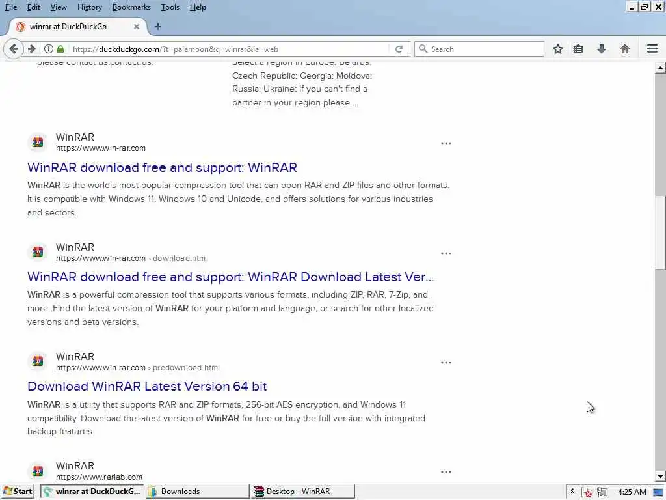Click the https://www.rarlab.com URL text
Image resolution: width=666 pixels, height=500 pixels.
click(x=99, y=477)
